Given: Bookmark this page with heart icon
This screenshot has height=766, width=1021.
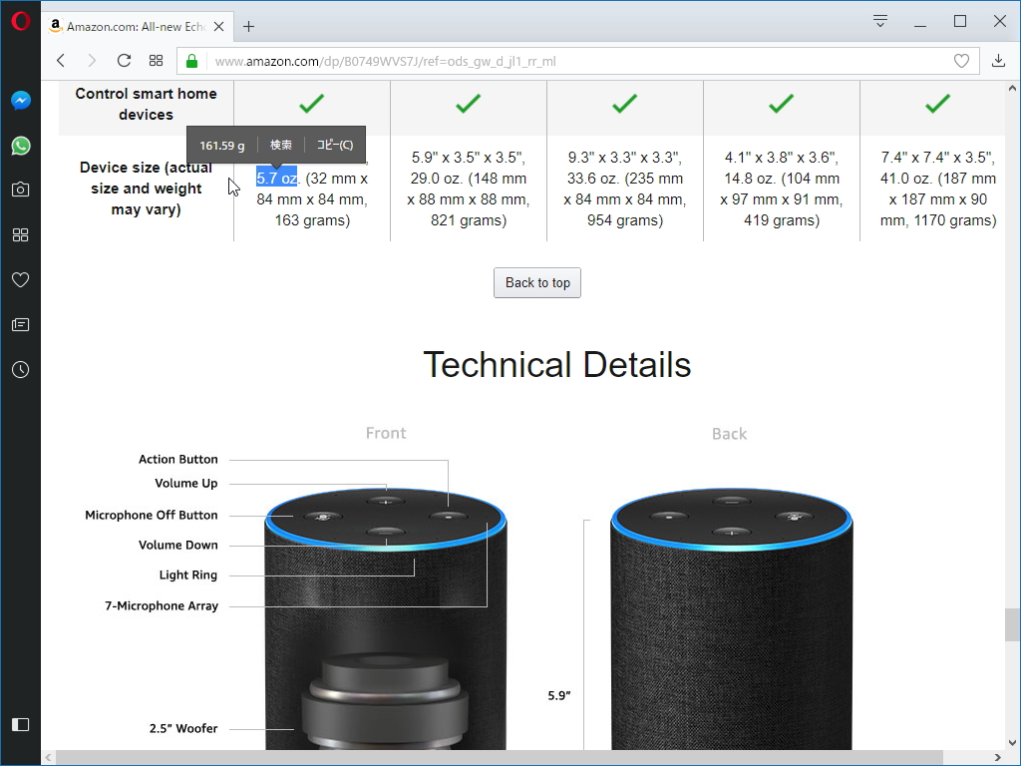Looking at the screenshot, I should tap(961, 61).
